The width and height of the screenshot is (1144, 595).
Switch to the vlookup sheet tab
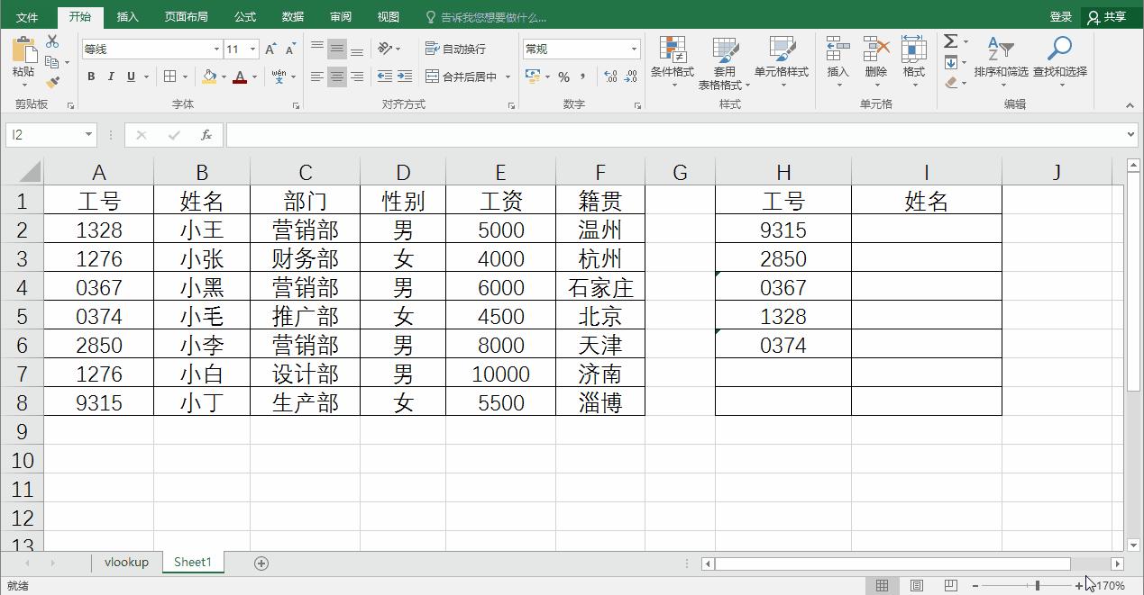click(x=125, y=562)
